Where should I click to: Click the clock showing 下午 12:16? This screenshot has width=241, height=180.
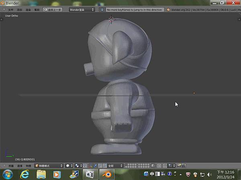[225, 174]
